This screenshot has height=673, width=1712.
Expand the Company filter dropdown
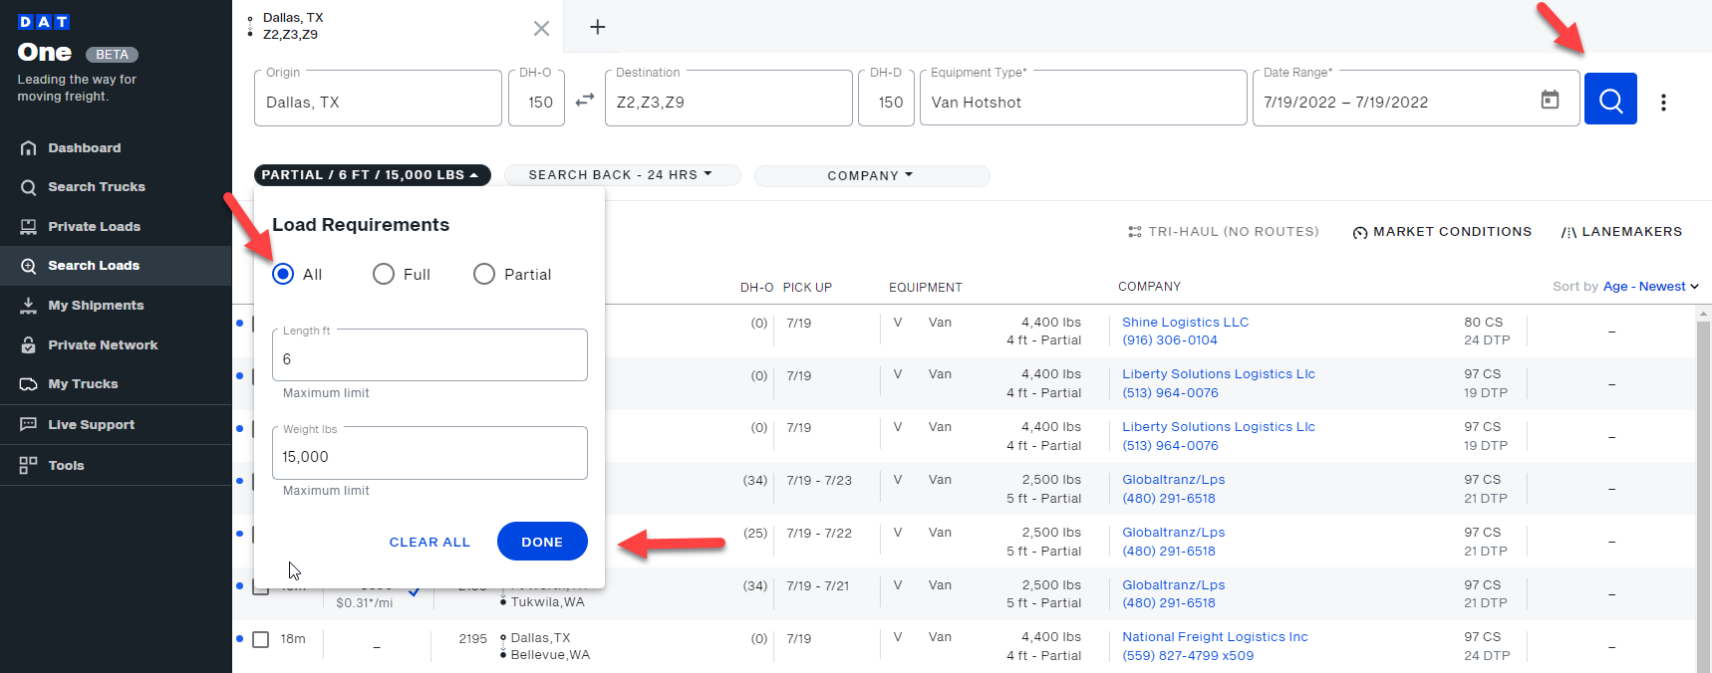point(872,176)
